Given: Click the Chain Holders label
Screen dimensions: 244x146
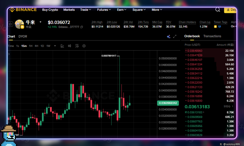Looking at the screenshot, I should click(x=187, y=22).
